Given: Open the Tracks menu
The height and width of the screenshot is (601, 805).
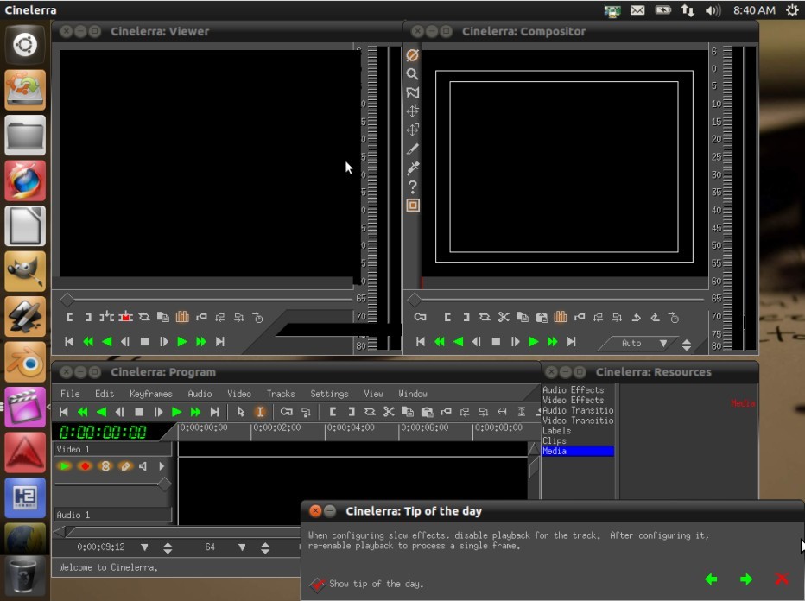Looking at the screenshot, I should click(281, 394).
